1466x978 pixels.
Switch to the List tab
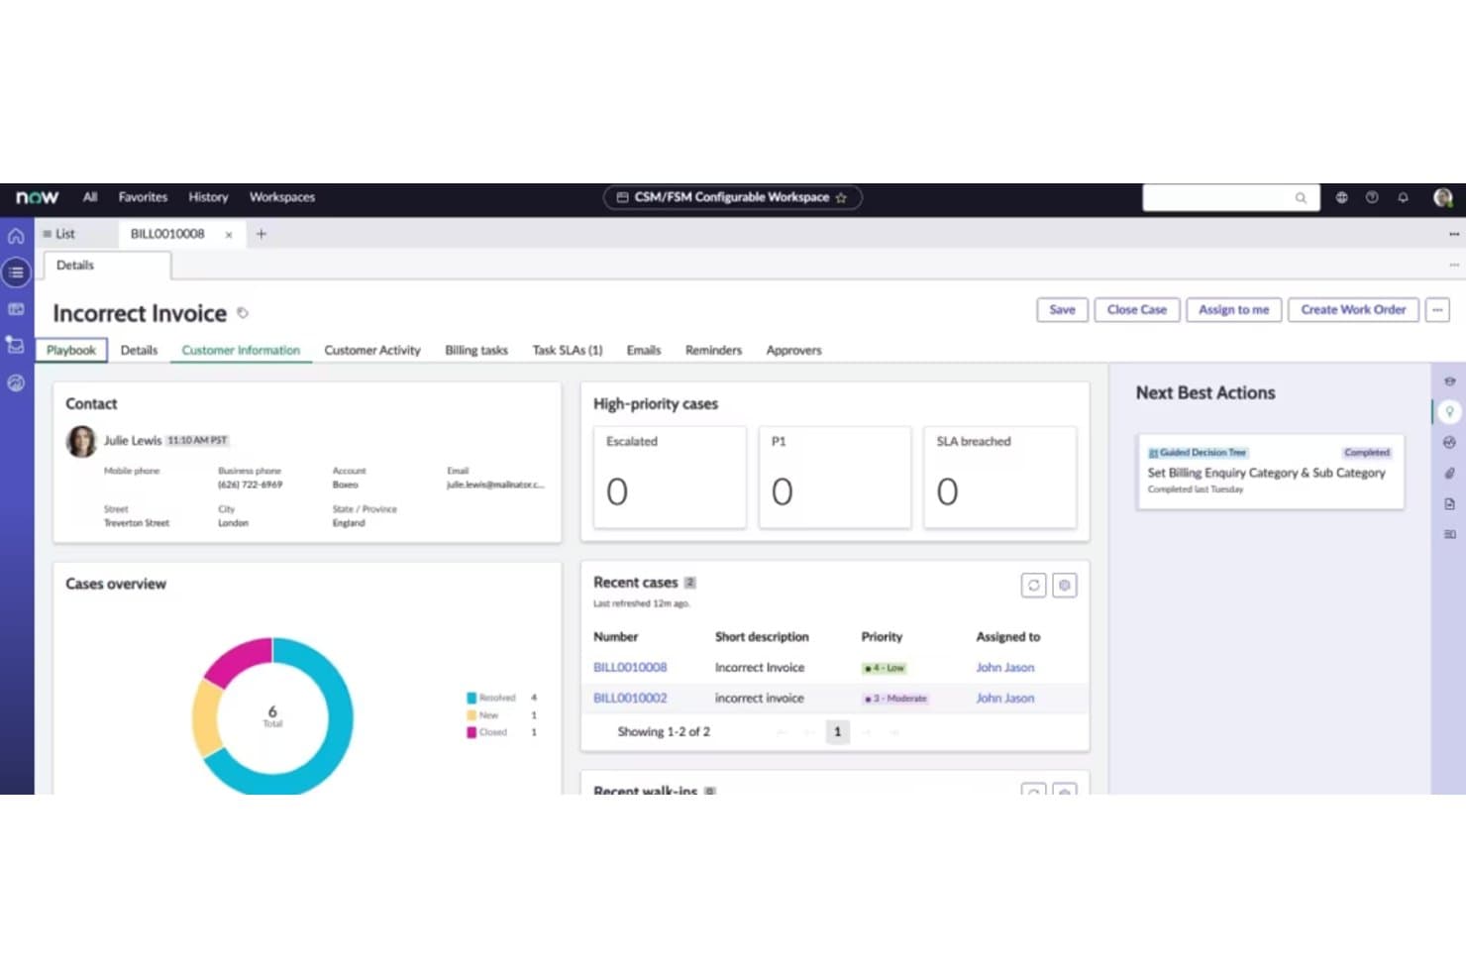[x=59, y=234]
